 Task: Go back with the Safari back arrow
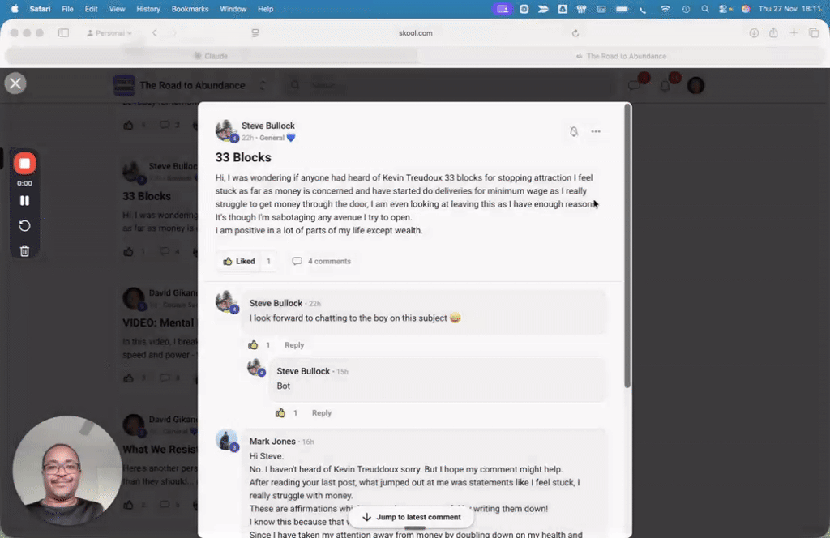pyautogui.click(x=155, y=32)
